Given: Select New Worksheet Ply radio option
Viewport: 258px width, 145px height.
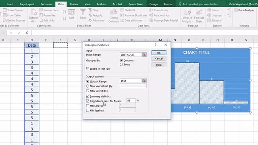Looking at the screenshot, I should tap(87, 86).
